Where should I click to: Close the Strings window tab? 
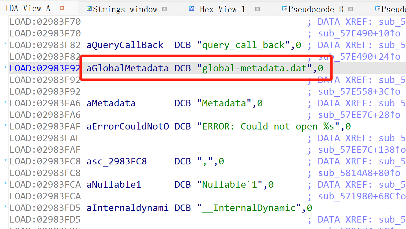coord(164,9)
